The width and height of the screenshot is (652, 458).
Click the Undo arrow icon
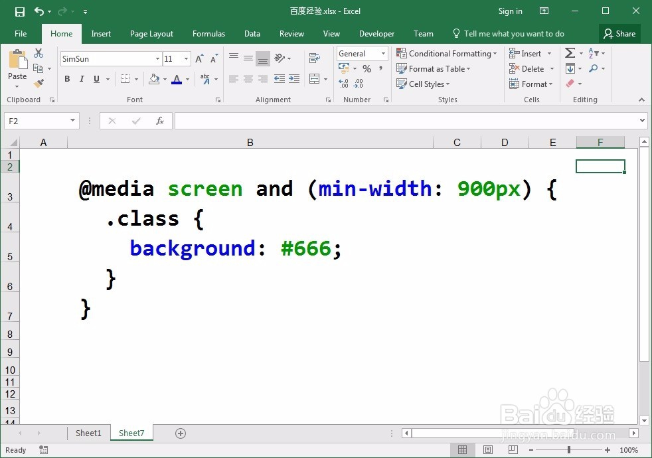click(39, 11)
